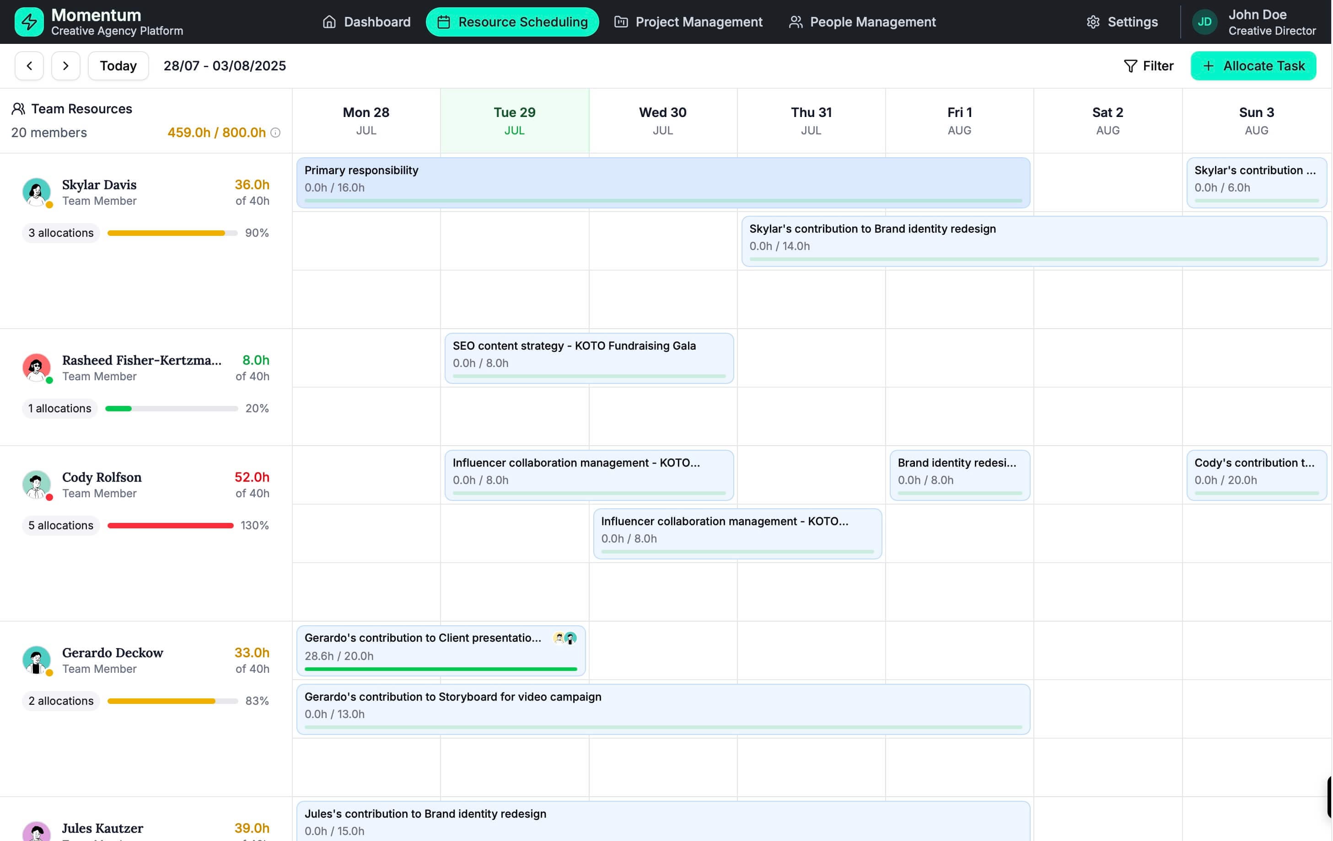This screenshot has height=841, width=1333.
Task: Click Skylar Davis's avatar
Action: (x=37, y=192)
